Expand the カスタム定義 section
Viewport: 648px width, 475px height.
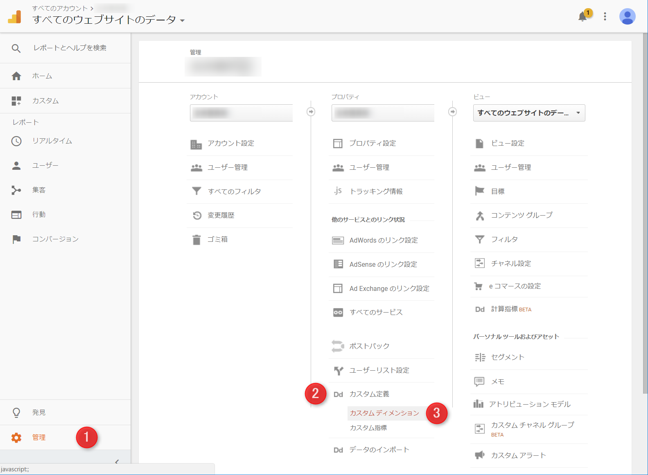369,394
